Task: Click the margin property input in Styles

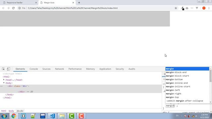Action: point(170,106)
